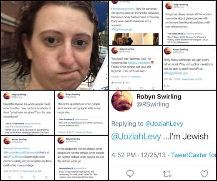Click the reply icon in the I'm Jewish tweet

point(130,173)
